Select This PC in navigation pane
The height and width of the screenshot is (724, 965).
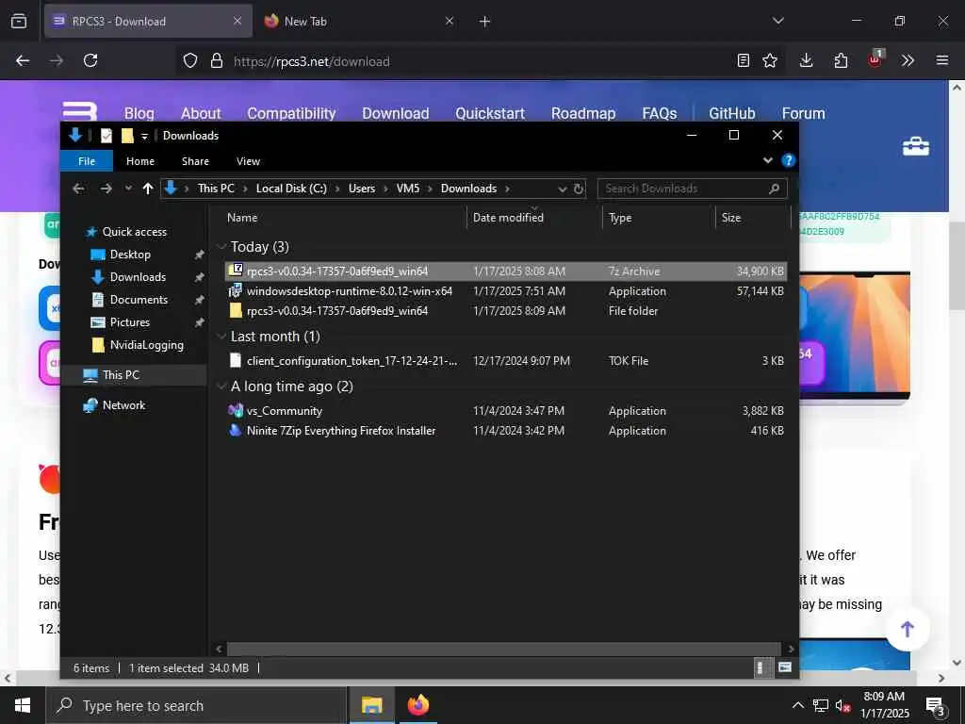pos(121,374)
